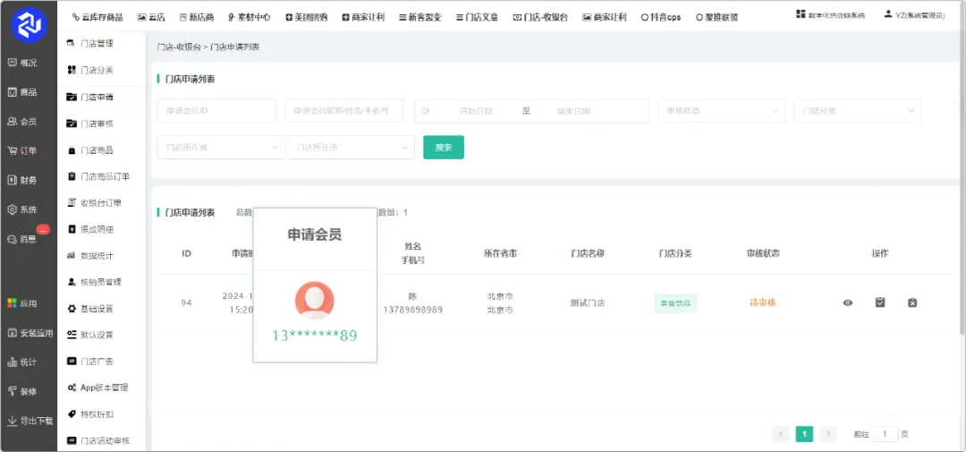Switch to 门店文章 in the top bar
Viewport: 966px width, 452px height.
coord(478,17)
